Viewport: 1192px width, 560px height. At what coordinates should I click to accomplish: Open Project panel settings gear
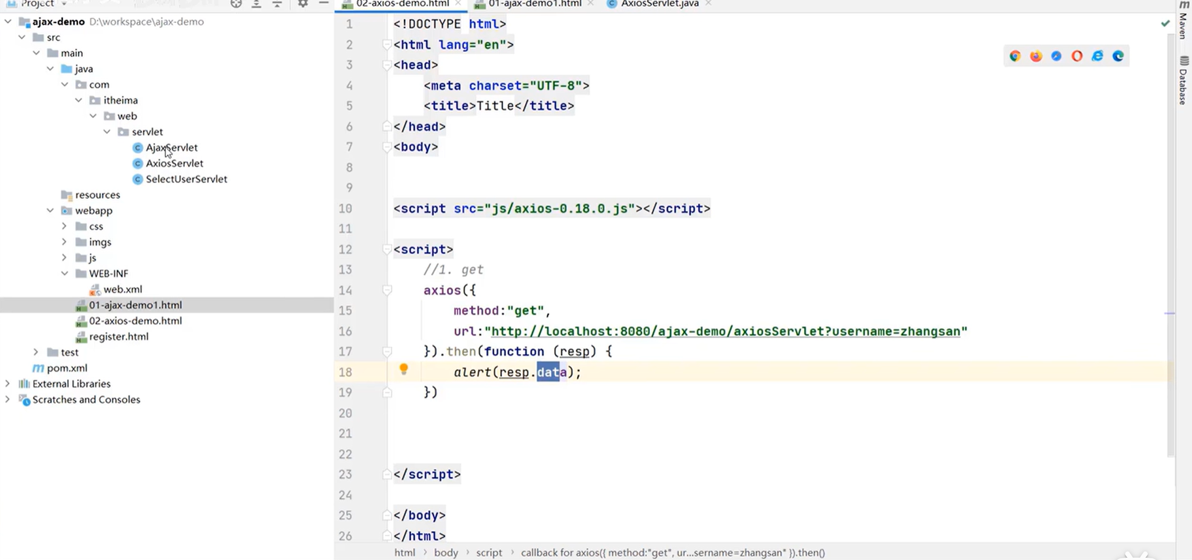[x=303, y=3]
